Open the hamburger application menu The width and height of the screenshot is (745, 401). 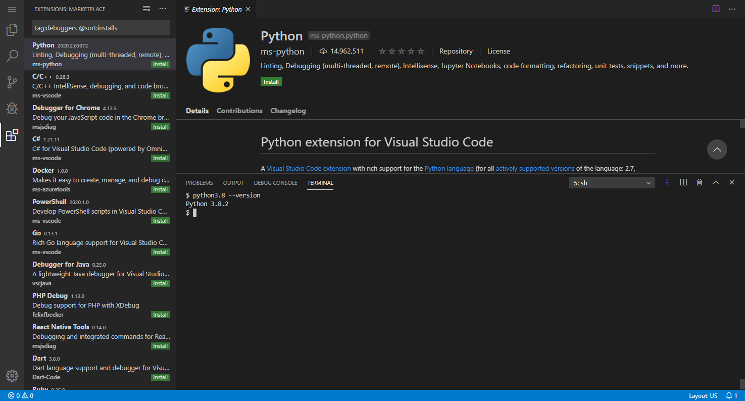click(x=12, y=9)
